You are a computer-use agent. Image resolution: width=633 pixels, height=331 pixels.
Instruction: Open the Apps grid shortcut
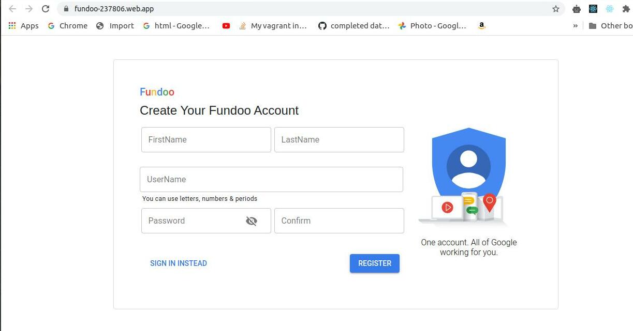tap(23, 26)
